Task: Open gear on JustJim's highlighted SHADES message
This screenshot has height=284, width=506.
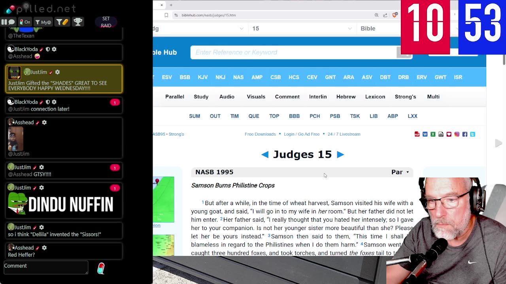Action: coord(57,72)
